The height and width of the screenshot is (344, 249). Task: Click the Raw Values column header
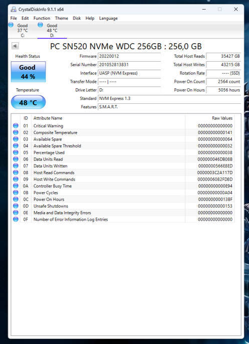coord(210,118)
